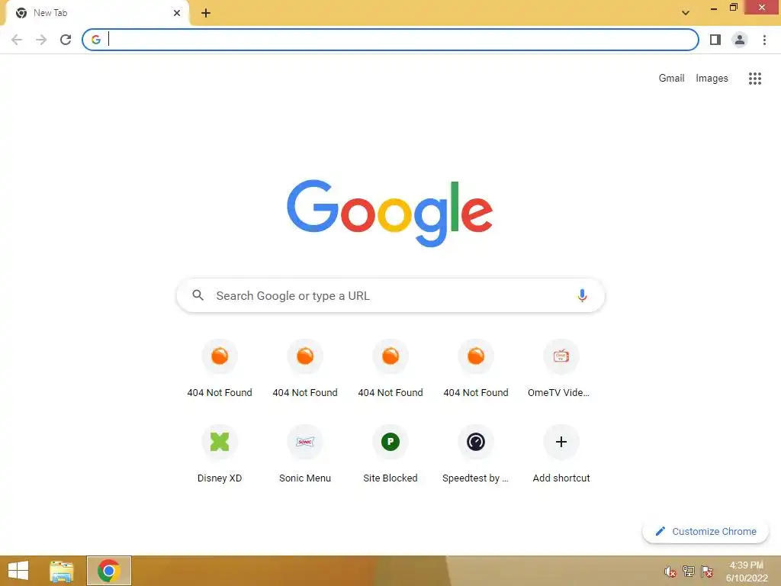Launch File Explorer from the taskbar

point(62,571)
